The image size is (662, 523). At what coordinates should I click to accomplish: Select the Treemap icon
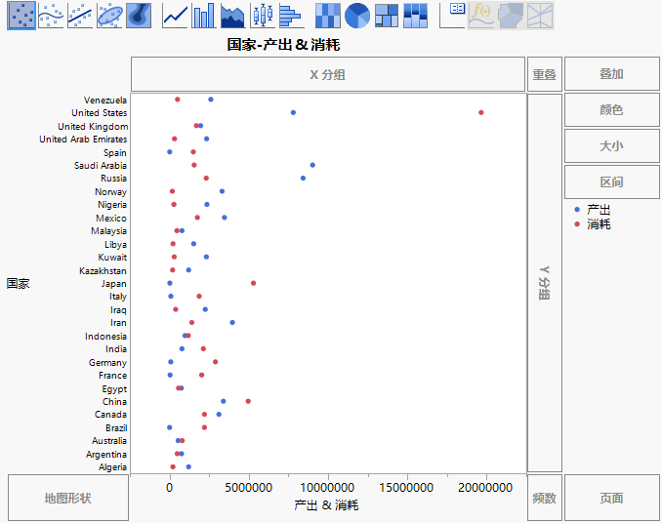(387, 15)
